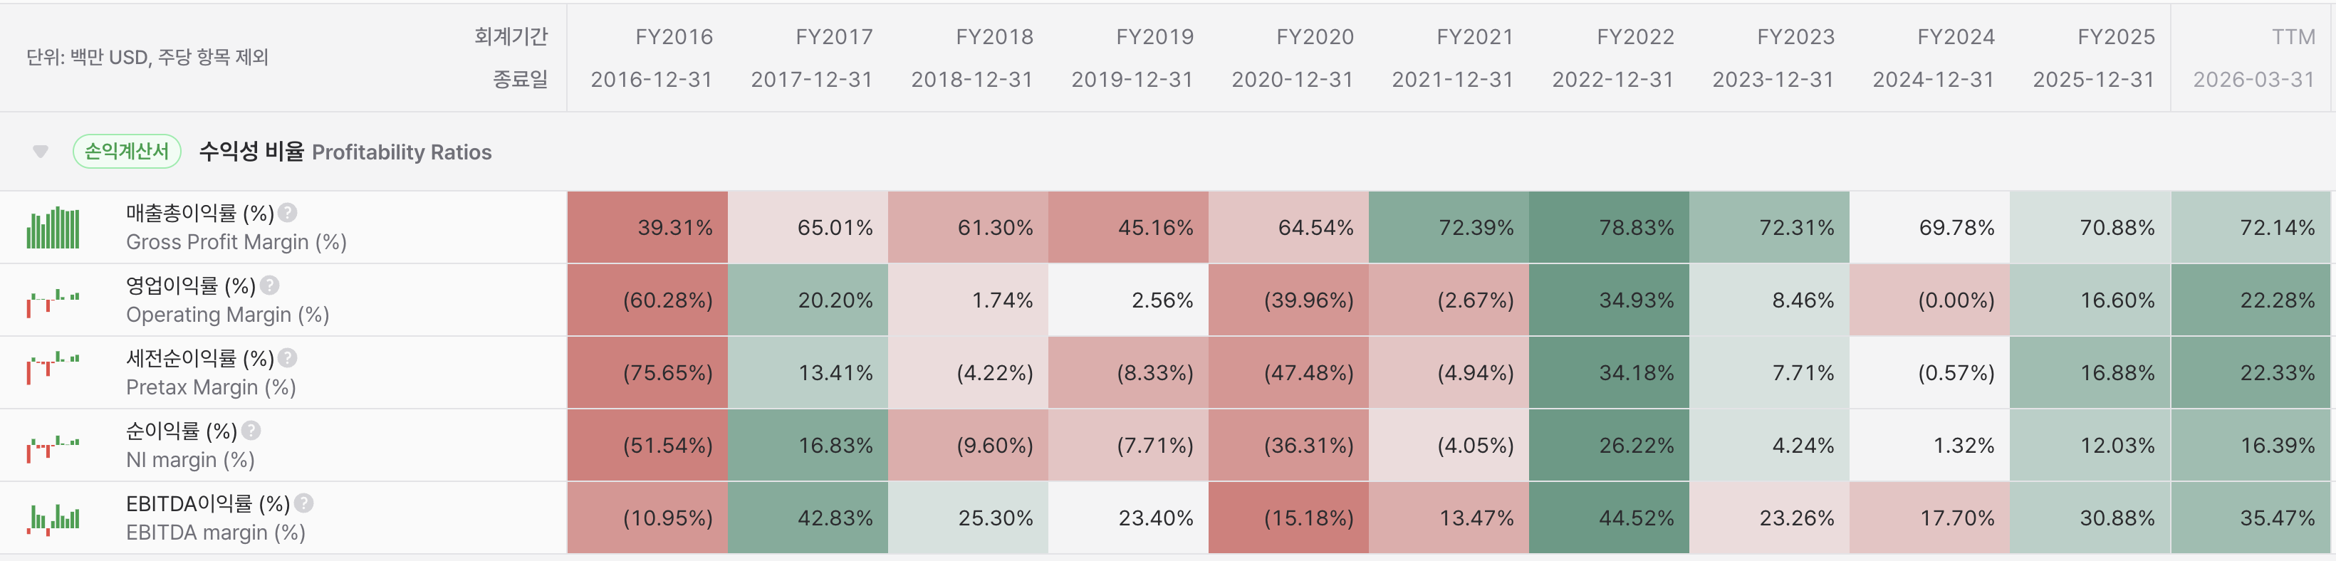Screen dimensions: 2336x561
Task: Click the (60.28%) FY2016 operating margin cell
Action: click(647, 300)
